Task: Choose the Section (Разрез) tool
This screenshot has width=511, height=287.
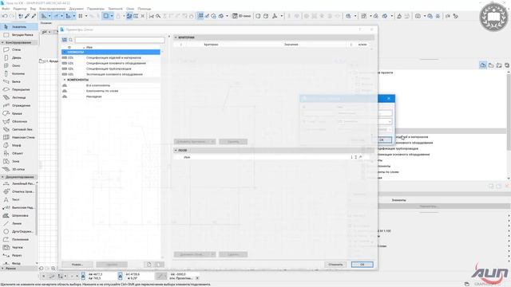Action: click(x=18, y=255)
